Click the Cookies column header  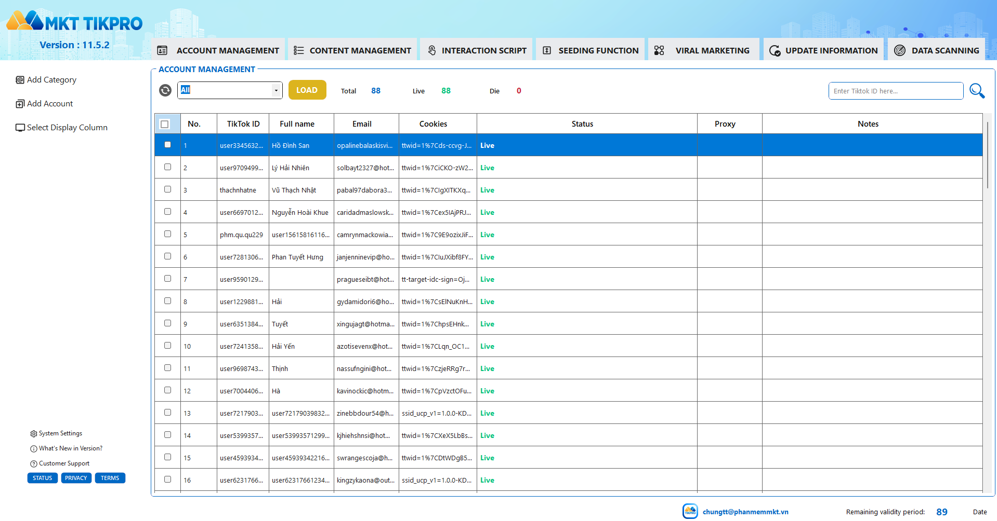coord(438,124)
